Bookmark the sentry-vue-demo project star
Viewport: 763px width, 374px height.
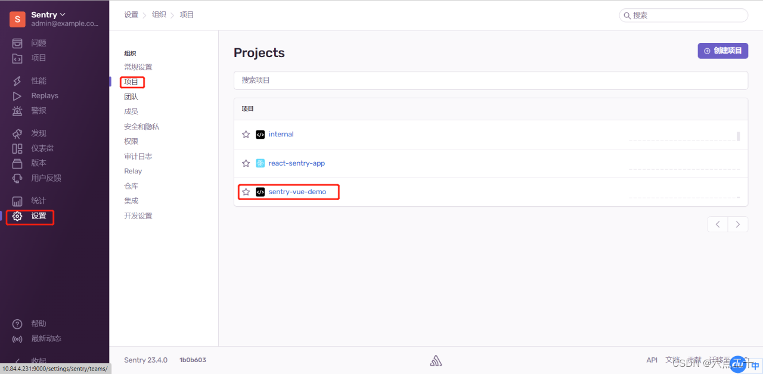[246, 192]
